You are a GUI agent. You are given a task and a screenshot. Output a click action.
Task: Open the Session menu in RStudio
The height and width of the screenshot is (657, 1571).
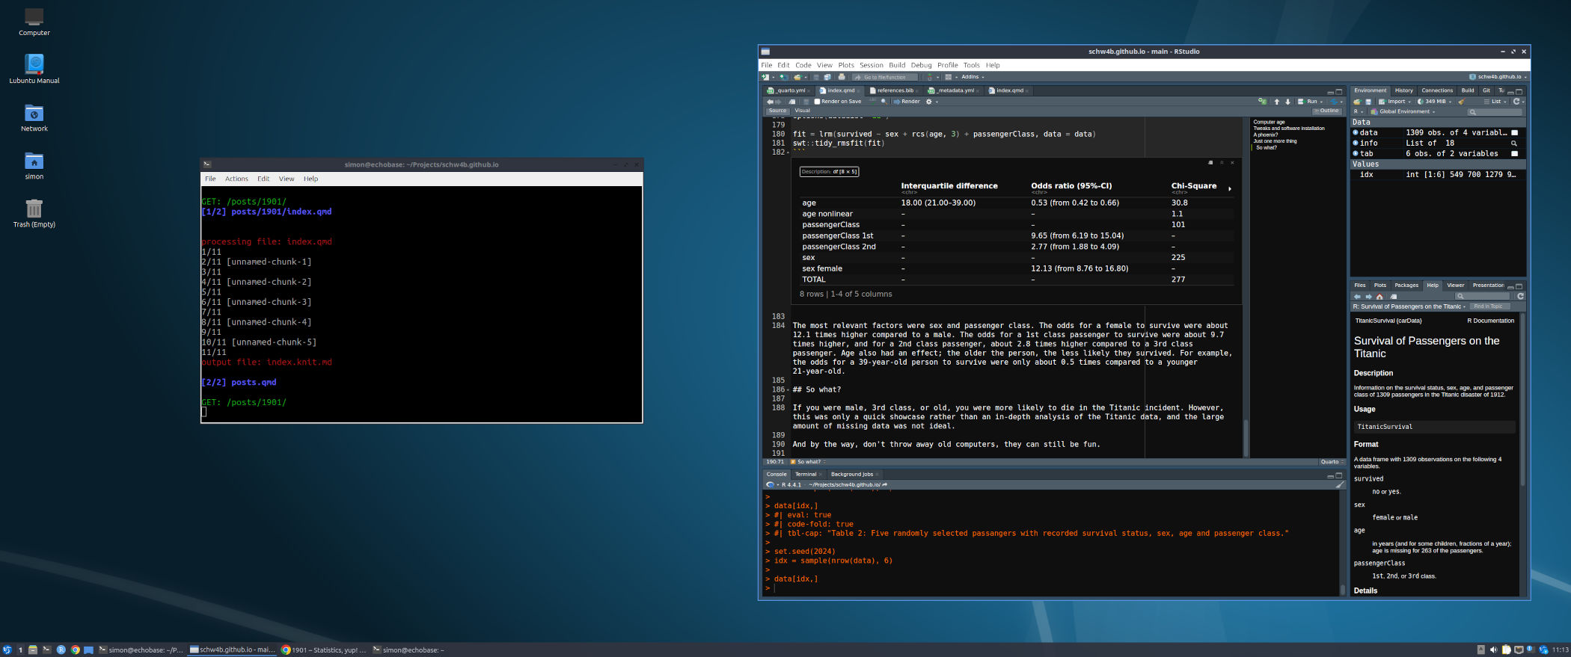tap(871, 65)
